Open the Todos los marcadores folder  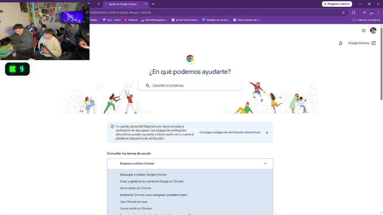point(366,20)
